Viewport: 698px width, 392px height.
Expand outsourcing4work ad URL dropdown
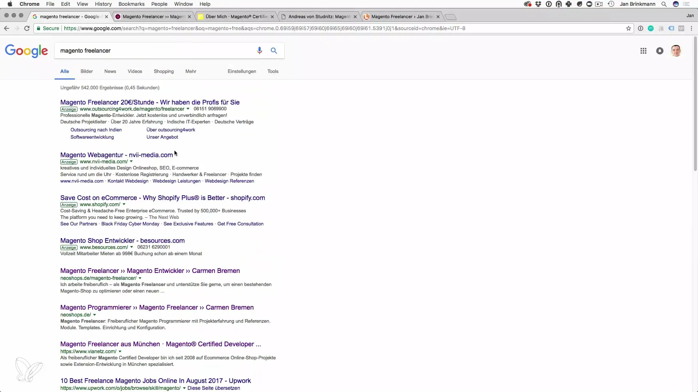[188, 109]
